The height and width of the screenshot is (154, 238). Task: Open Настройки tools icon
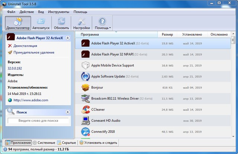(81, 22)
